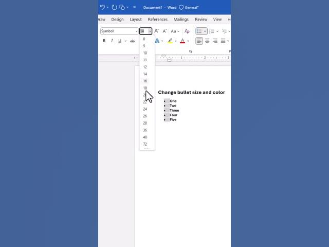
Task: Switch to the Mailings tab
Action: [x=181, y=20]
